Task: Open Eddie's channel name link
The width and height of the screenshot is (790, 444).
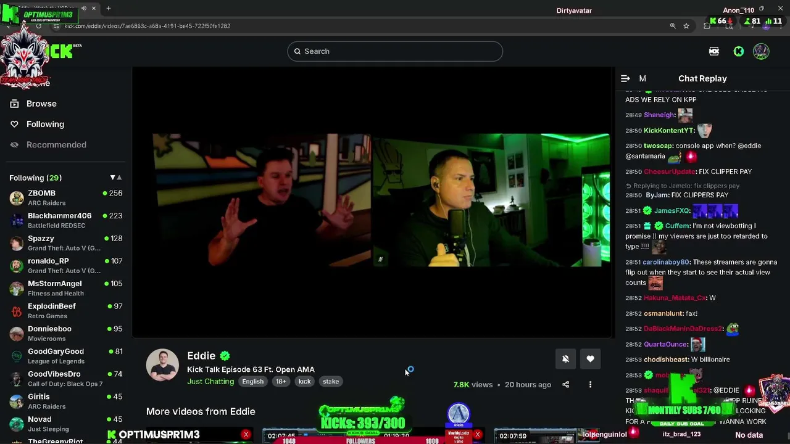Action: point(201,356)
